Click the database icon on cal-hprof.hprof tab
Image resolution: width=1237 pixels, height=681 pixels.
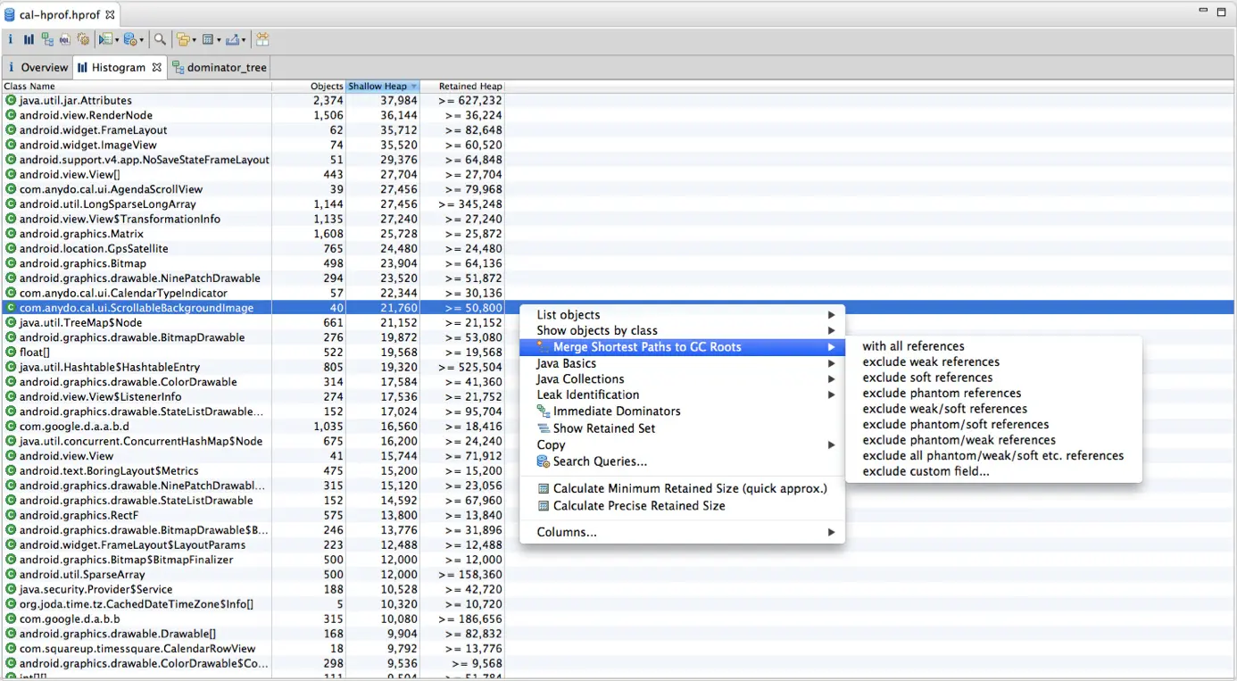(x=10, y=15)
